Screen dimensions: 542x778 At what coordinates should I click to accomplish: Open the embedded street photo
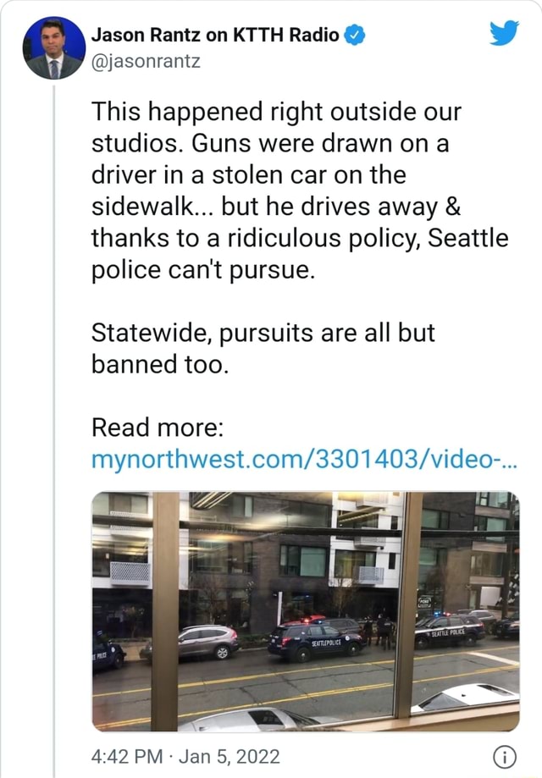pyautogui.click(x=305, y=610)
